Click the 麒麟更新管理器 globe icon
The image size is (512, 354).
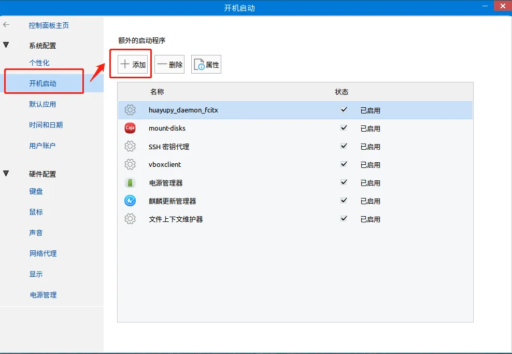[130, 201]
